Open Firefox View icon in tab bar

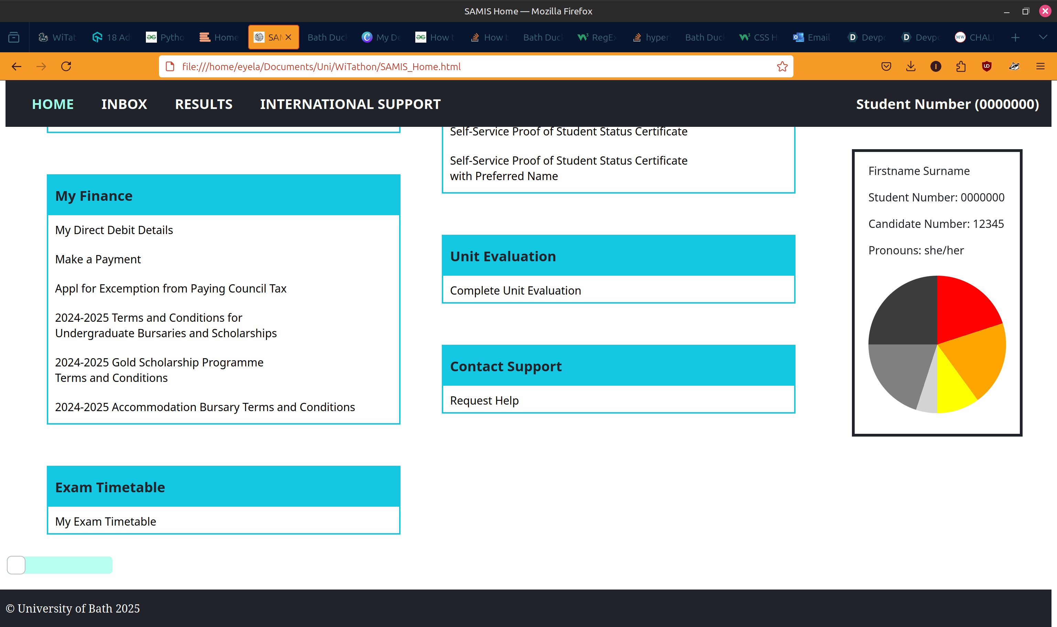(14, 37)
